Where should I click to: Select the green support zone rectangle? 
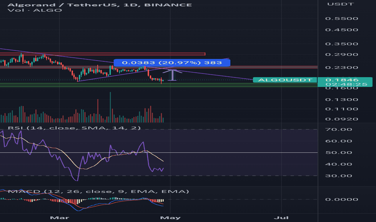click(x=159, y=85)
